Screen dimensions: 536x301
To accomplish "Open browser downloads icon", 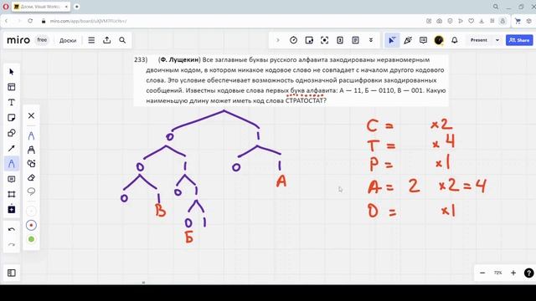I will tap(482, 21).
